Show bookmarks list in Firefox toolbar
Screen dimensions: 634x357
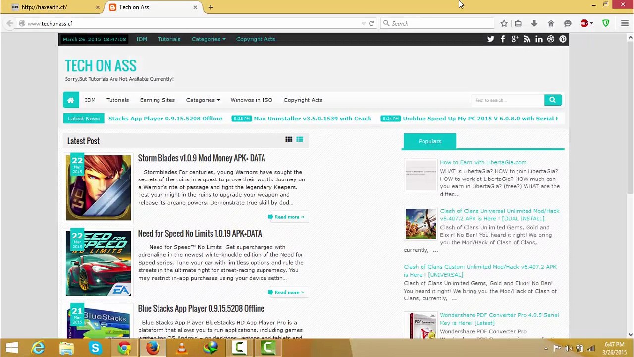tap(518, 23)
